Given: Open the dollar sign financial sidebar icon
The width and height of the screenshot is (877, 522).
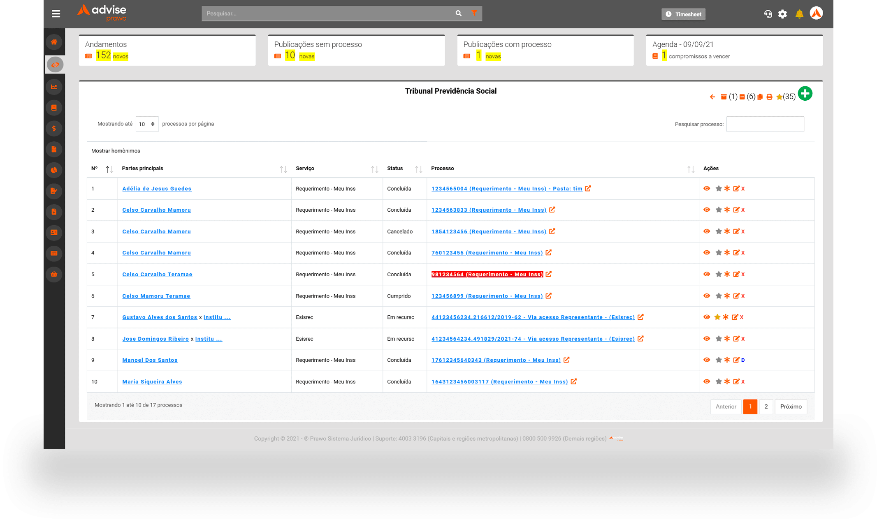Looking at the screenshot, I should [54, 129].
